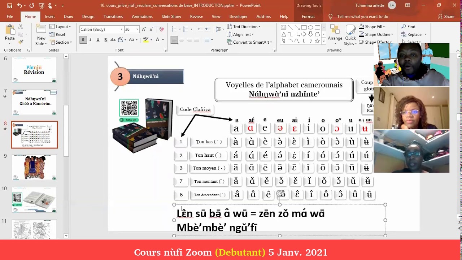The image size is (462, 260).
Task: Select the Triangle shape in gallery
Action: 284,34
